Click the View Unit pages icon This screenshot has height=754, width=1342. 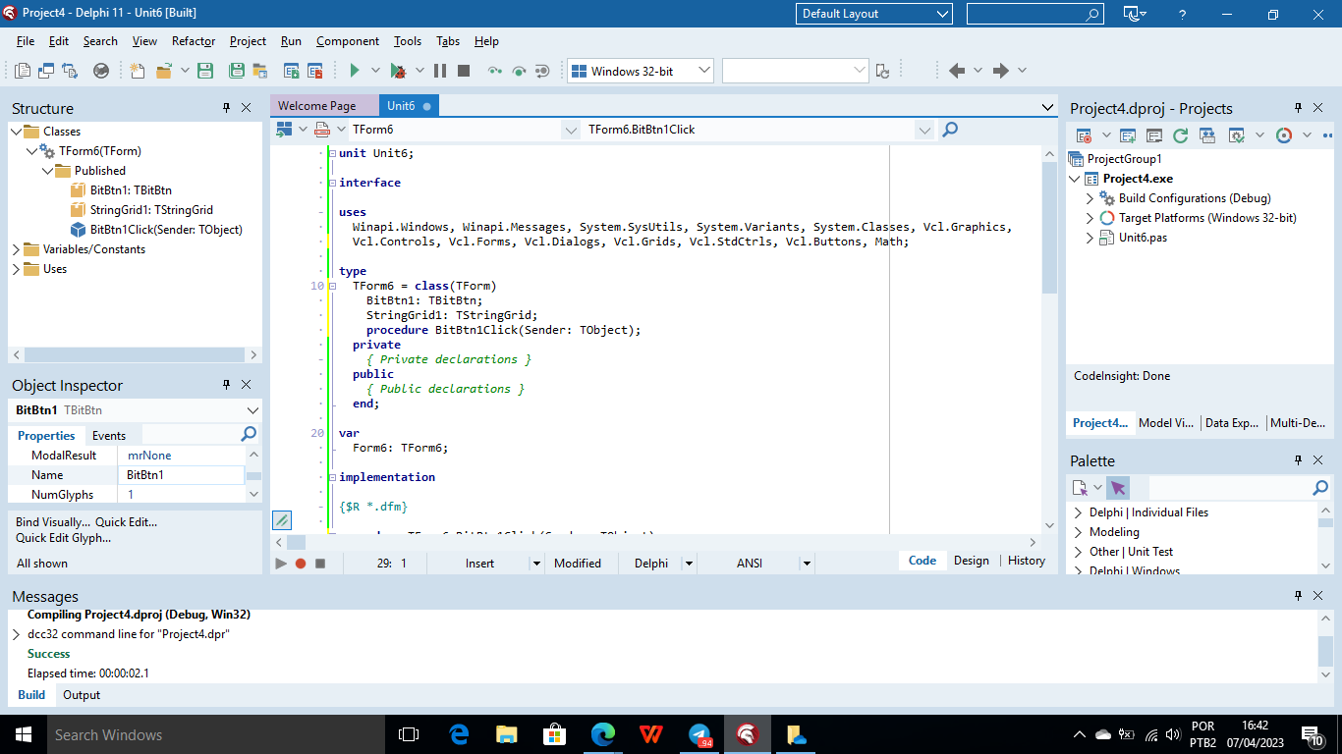pyautogui.click(x=23, y=71)
